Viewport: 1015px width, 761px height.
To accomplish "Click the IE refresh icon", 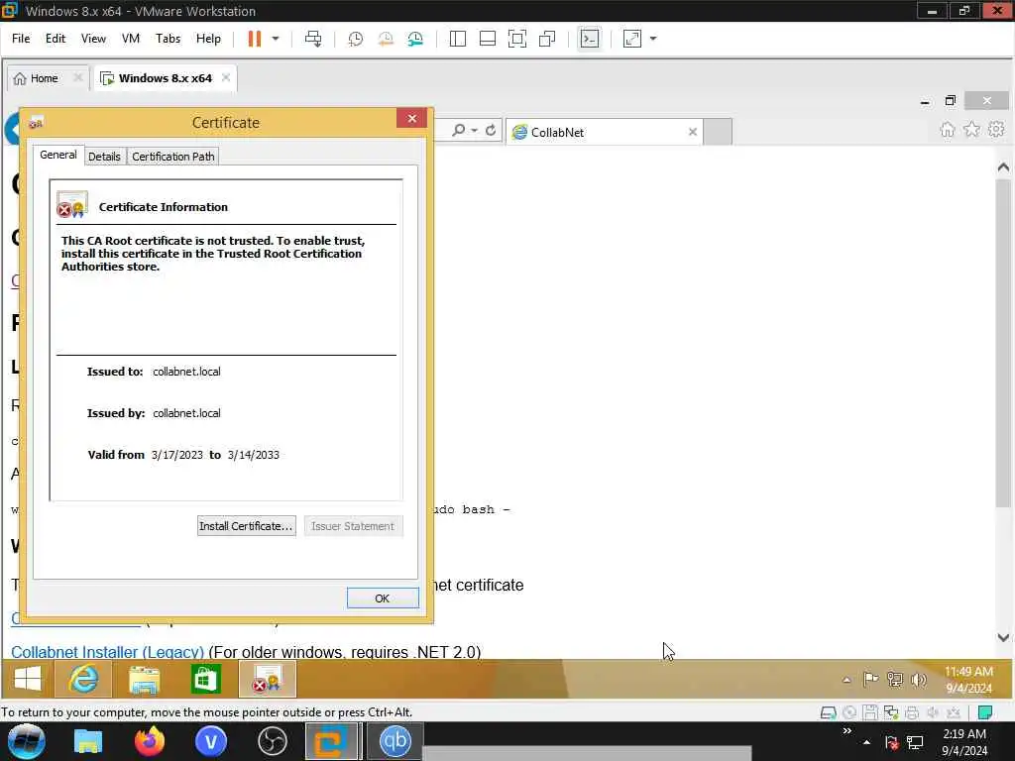I will pos(491,131).
